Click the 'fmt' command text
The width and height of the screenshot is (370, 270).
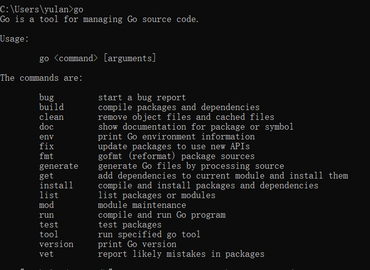tap(47, 156)
